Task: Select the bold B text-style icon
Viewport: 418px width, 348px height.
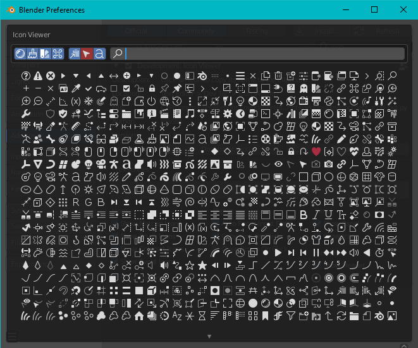Action: click(x=304, y=215)
